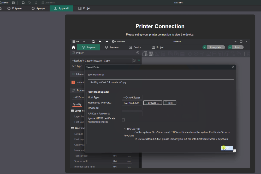Click the API Key / Password field
Image resolution: width=261 pixels, height=174 pixels.
click(x=132, y=113)
